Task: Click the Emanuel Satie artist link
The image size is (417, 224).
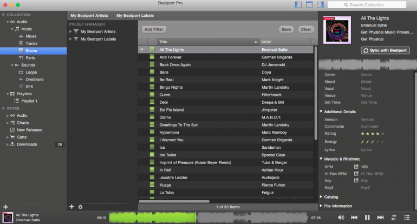Action: [x=374, y=25]
